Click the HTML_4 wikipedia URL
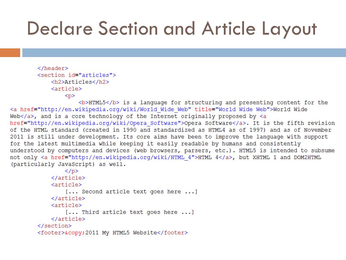The height and width of the screenshot is (260, 346). coord(132,157)
